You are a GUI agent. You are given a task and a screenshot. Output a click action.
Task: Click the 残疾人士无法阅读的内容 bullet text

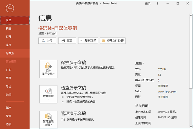tap(81, 102)
